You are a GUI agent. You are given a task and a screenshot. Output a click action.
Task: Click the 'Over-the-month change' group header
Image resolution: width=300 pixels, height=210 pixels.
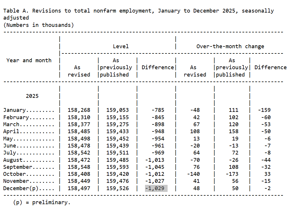click(230, 46)
